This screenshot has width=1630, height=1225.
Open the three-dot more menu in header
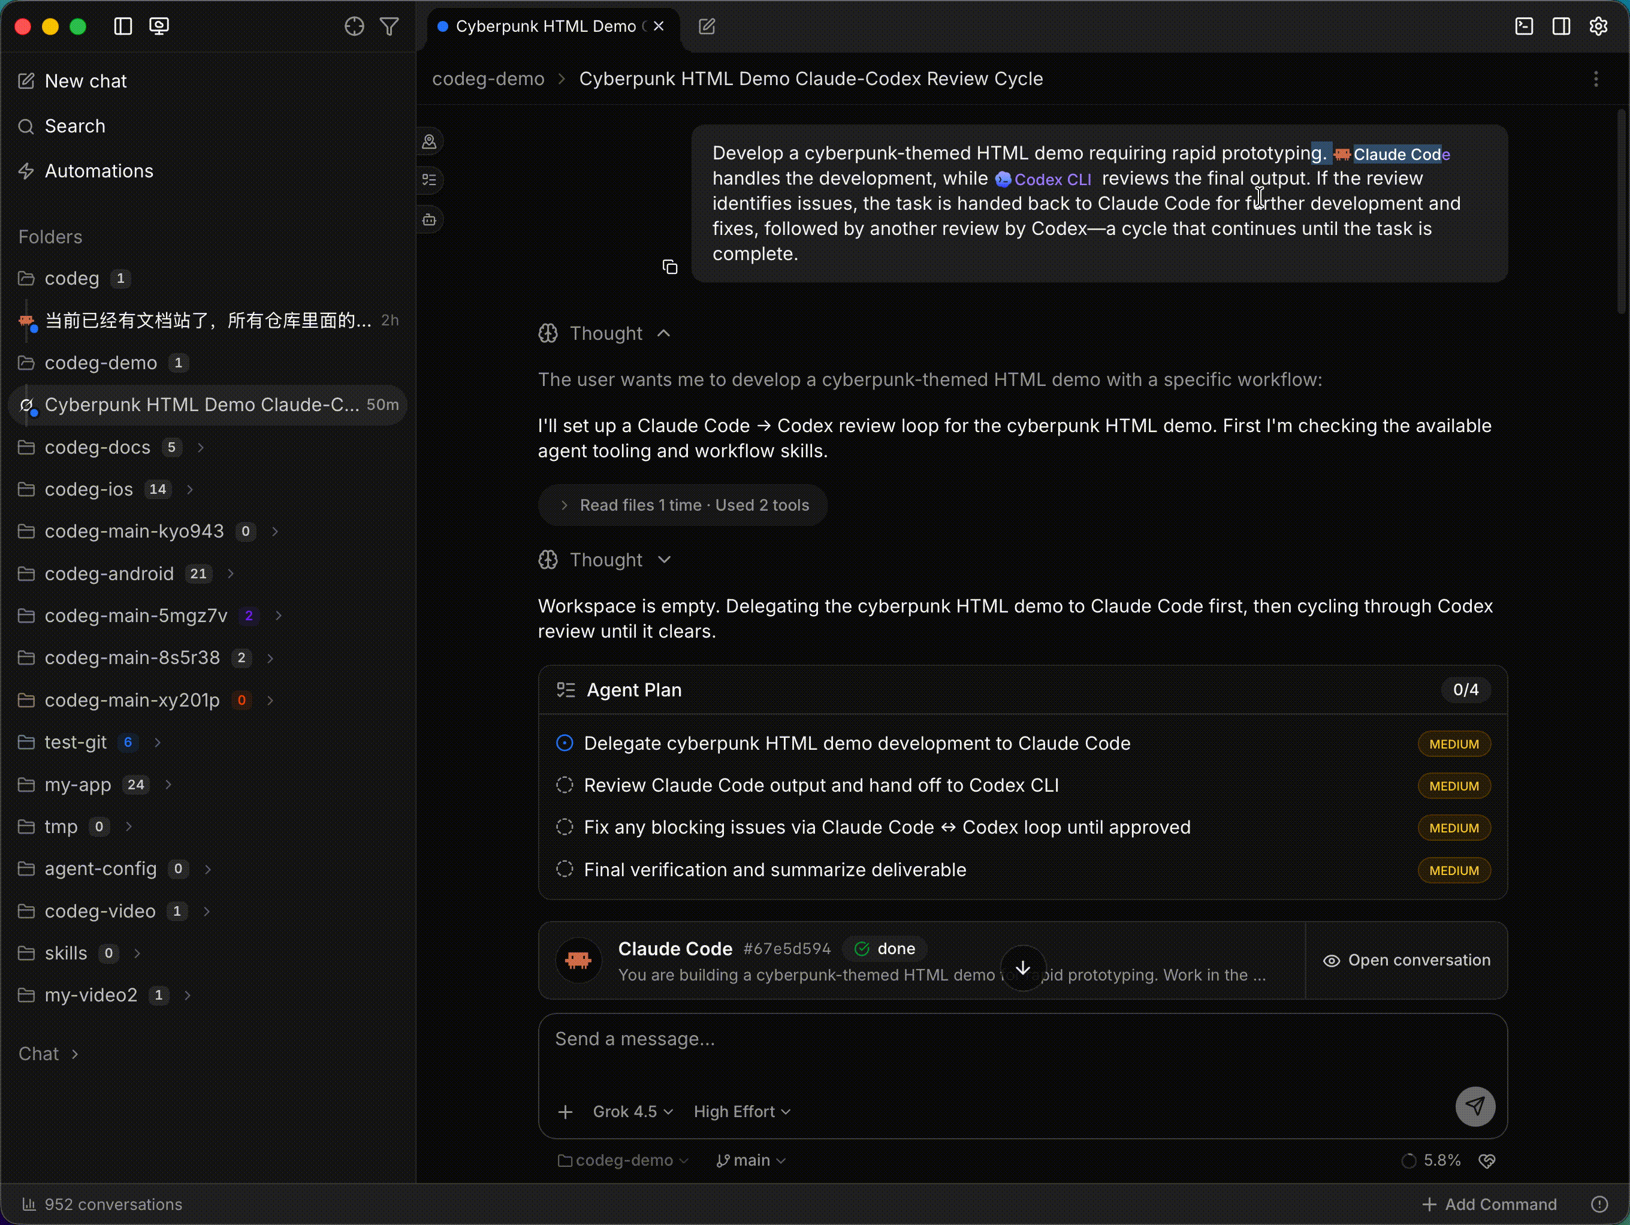pyautogui.click(x=1596, y=79)
